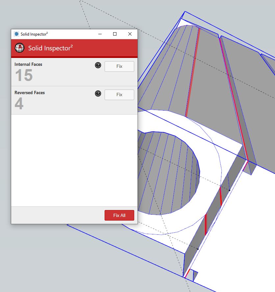Select the thick red edge on the upper curved surface
Viewport: 275px width, 292px height.
[192, 72]
